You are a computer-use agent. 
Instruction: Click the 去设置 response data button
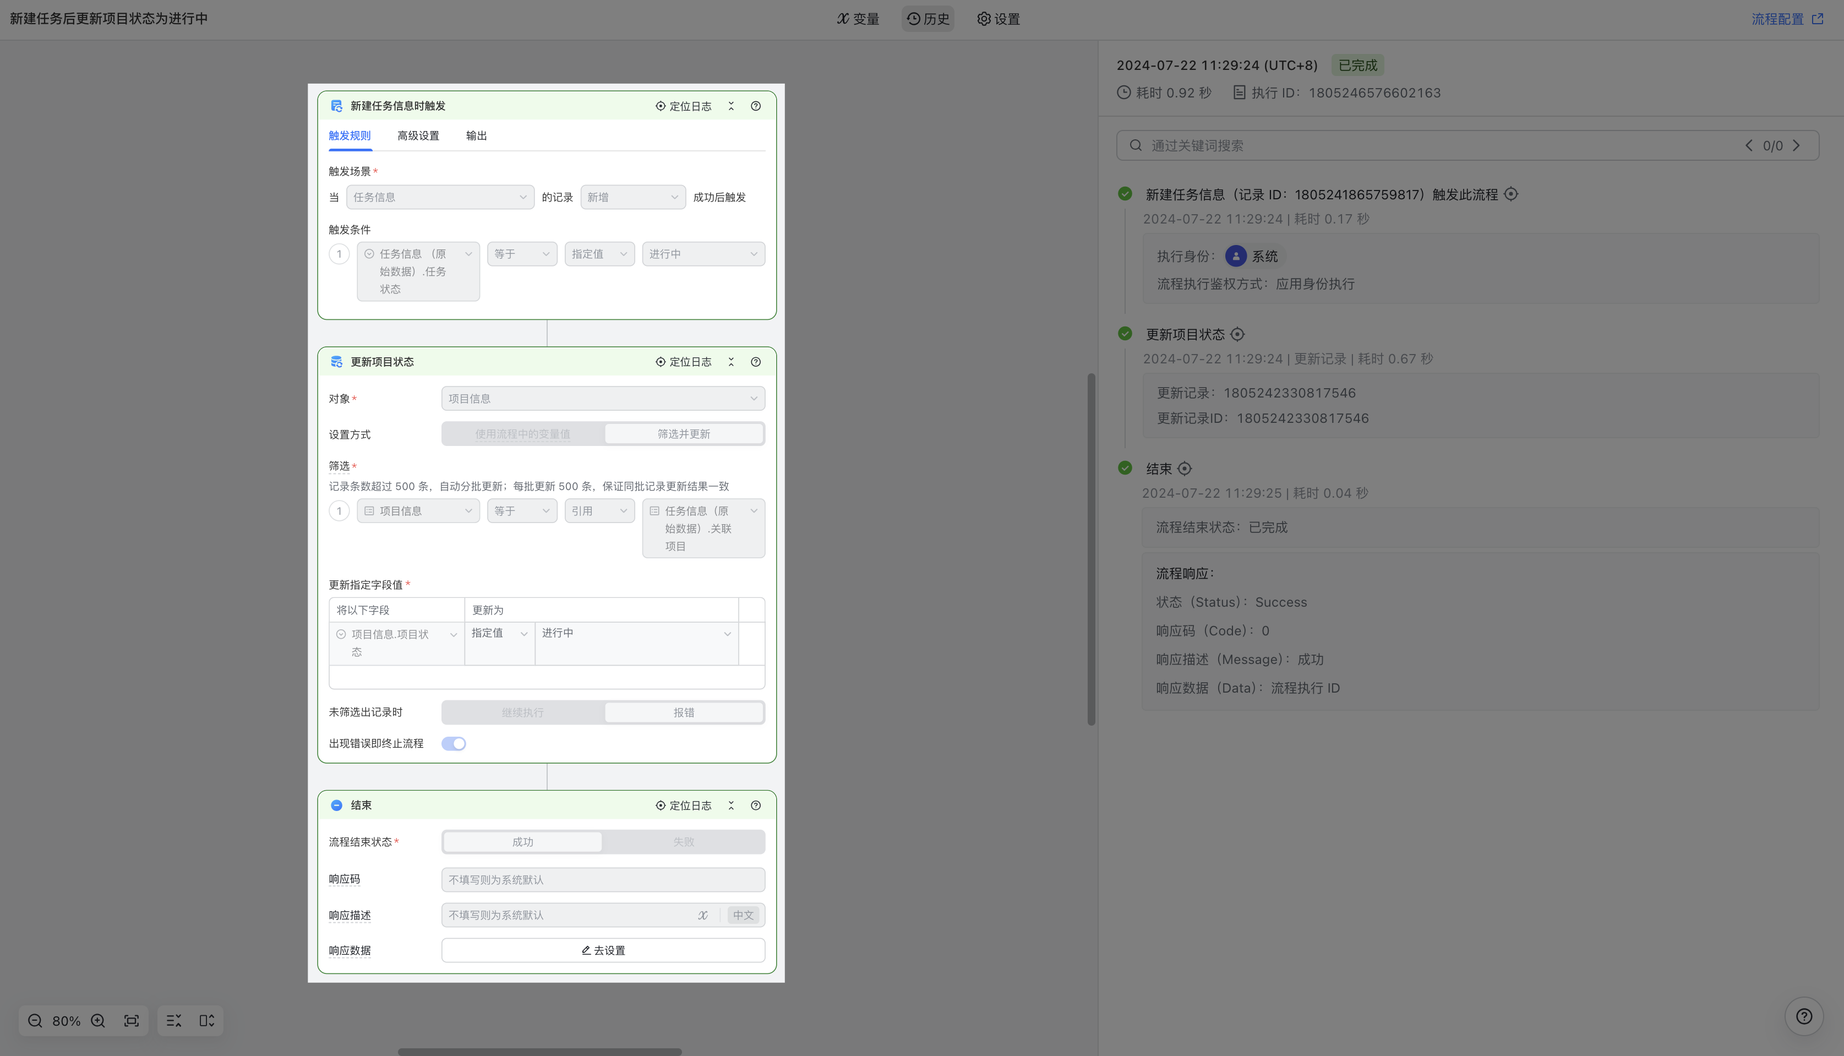tap(603, 950)
